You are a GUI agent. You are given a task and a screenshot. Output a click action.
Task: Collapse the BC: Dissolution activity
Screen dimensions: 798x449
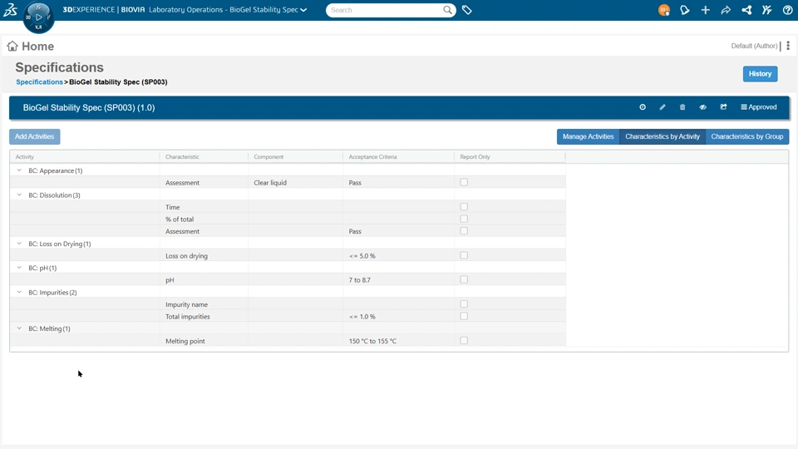click(x=19, y=195)
